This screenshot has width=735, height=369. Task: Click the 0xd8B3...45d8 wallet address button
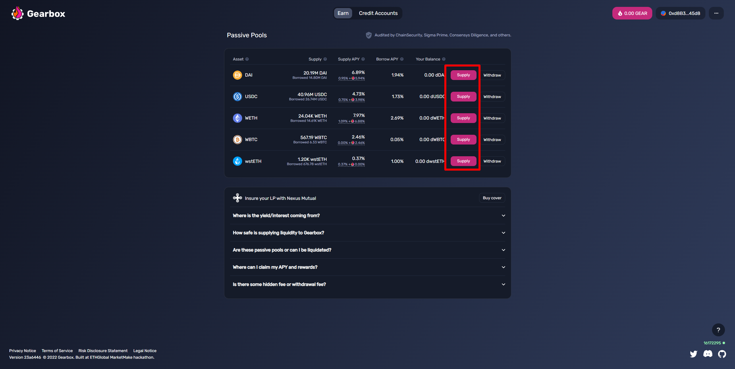coord(680,13)
